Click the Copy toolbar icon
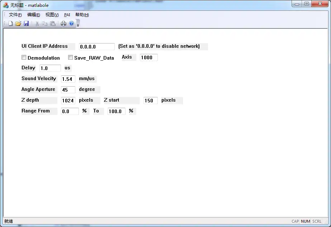The width and height of the screenshot is (331, 227). click(x=44, y=23)
